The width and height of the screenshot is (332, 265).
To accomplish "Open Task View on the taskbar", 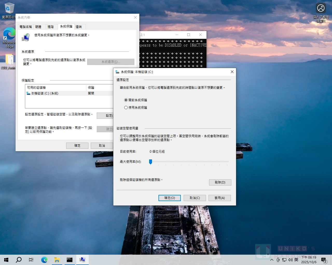I will click(x=31, y=260).
